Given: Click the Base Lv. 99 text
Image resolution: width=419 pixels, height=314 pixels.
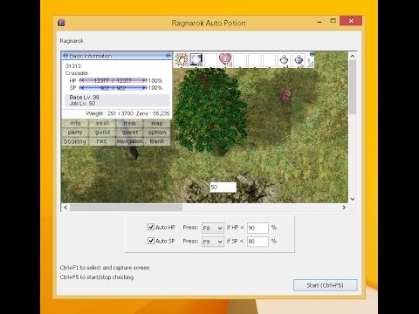Looking at the screenshot, I should (84, 97).
